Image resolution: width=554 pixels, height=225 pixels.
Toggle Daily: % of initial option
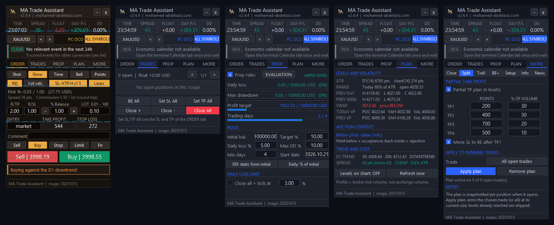point(304,164)
